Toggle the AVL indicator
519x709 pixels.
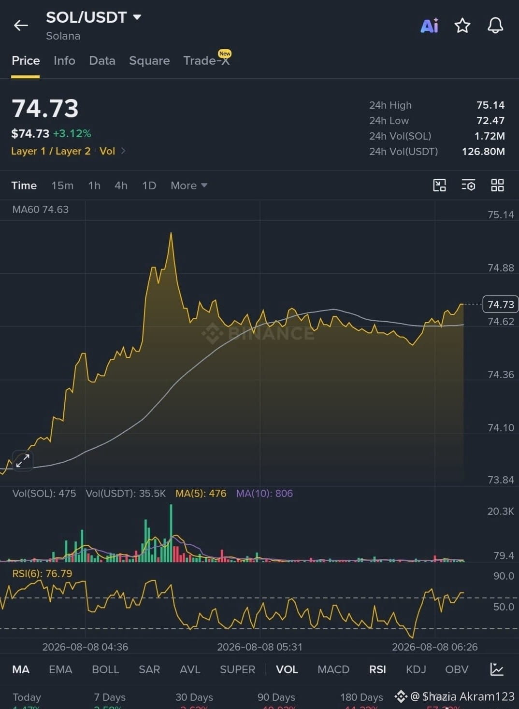click(190, 669)
